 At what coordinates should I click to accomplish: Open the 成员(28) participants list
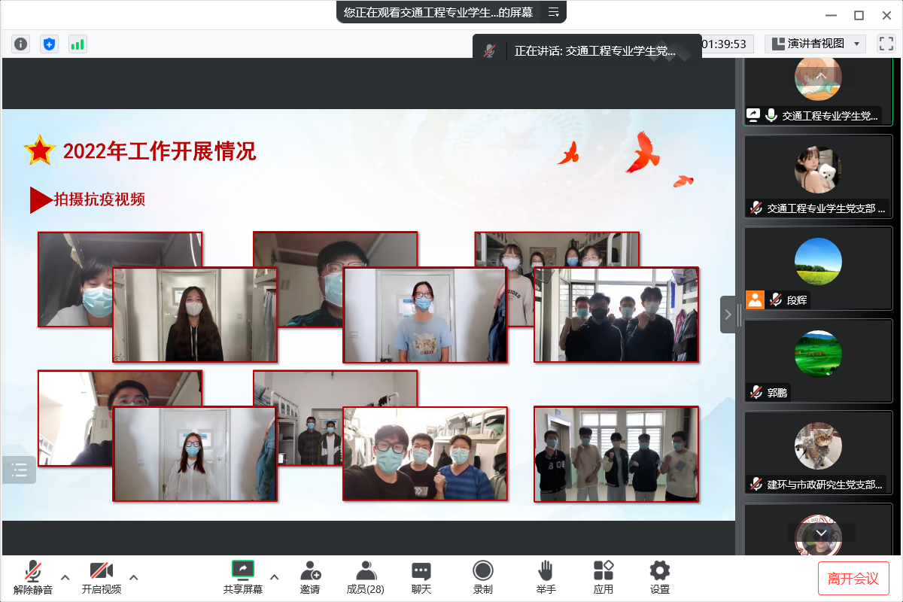click(x=366, y=577)
